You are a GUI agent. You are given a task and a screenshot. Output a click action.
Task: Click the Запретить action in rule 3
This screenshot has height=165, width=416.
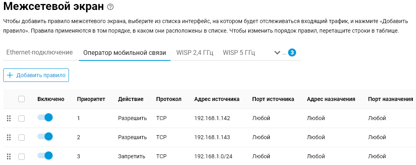[131, 156]
